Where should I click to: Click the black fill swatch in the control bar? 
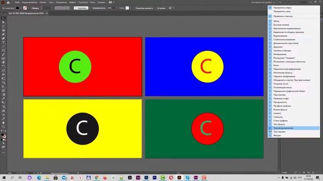tap(18, 8)
